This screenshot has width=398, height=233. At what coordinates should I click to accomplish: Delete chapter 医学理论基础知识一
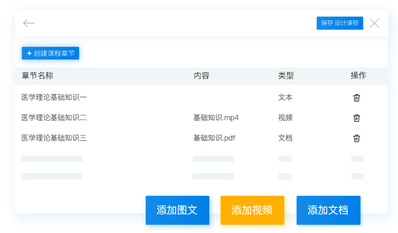pos(357,98)
